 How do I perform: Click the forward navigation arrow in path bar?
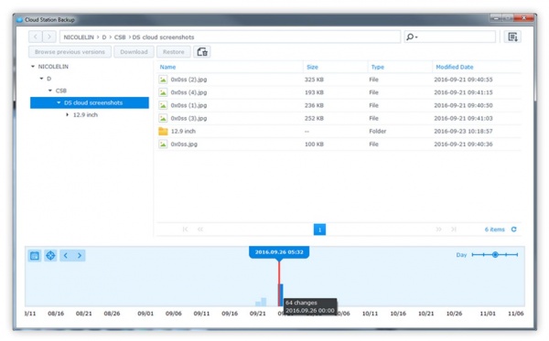click(49, 37)
